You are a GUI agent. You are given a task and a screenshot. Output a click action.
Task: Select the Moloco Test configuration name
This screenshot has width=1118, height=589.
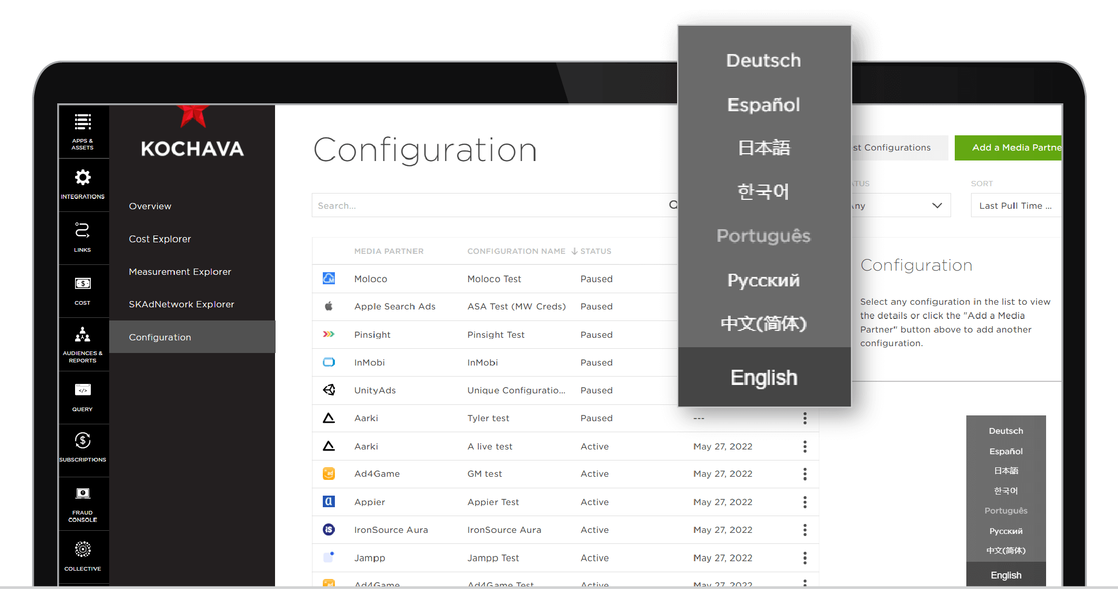494,279
